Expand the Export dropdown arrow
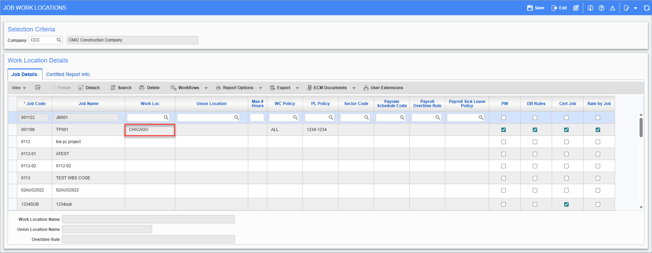This screenshot has height=253, width=652. pyautogui.click(x=297, y=88)
